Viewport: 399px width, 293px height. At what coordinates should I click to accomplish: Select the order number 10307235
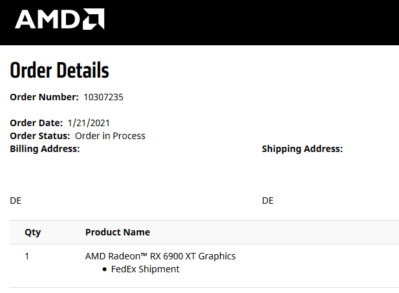[103, 97]
